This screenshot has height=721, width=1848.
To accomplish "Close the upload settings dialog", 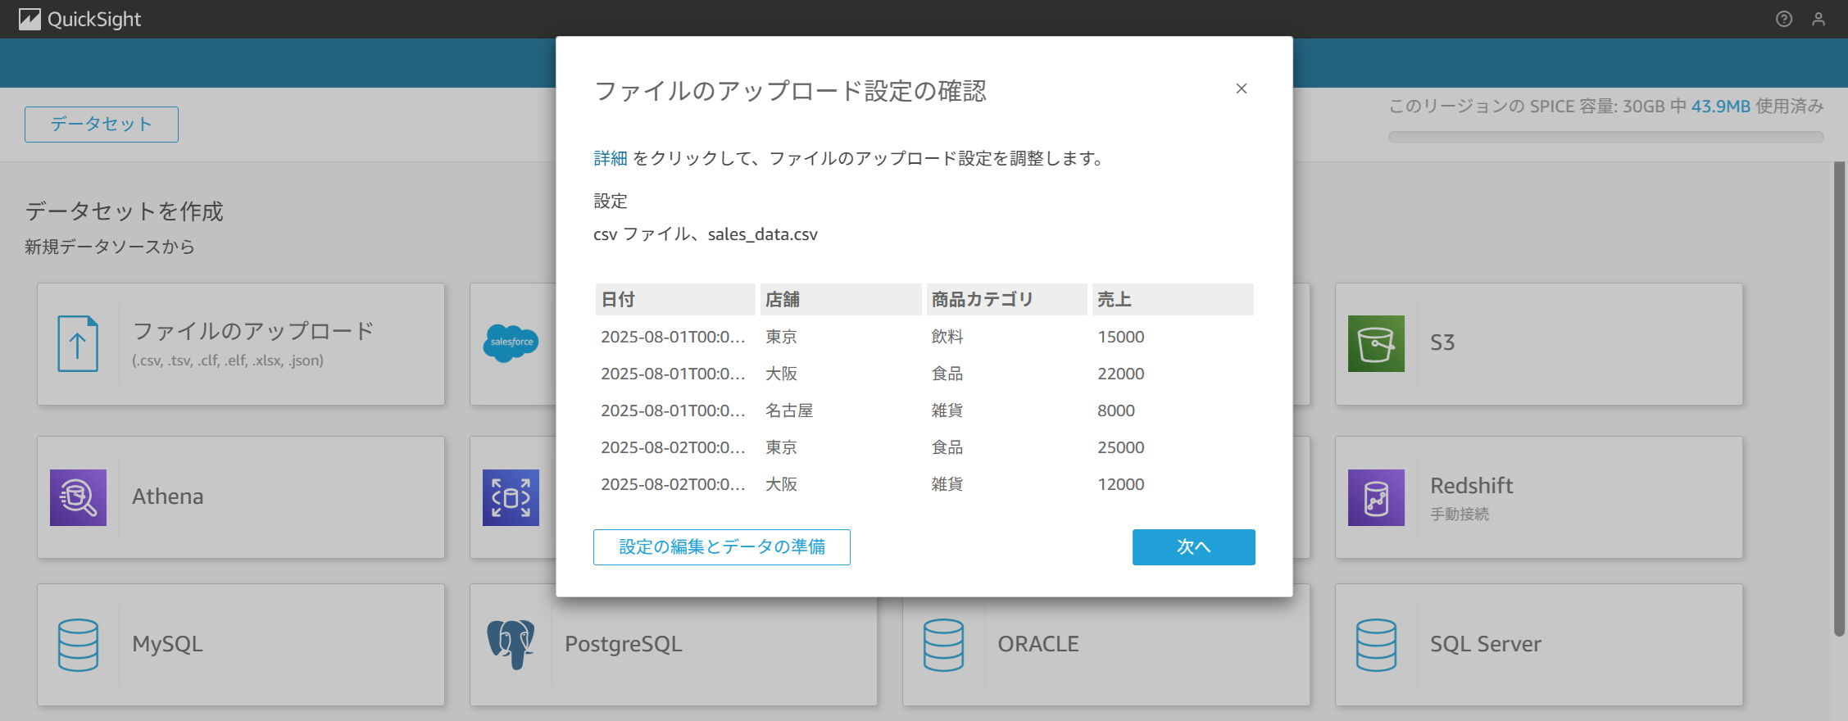I will click(x=1242, y=88).
